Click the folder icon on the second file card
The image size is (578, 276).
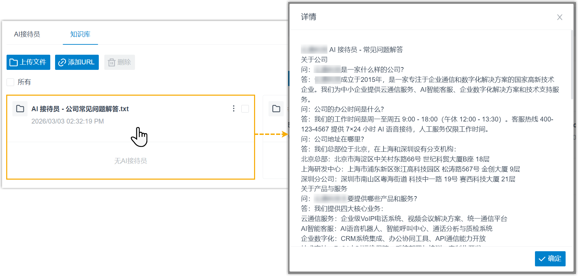[276, 109]
